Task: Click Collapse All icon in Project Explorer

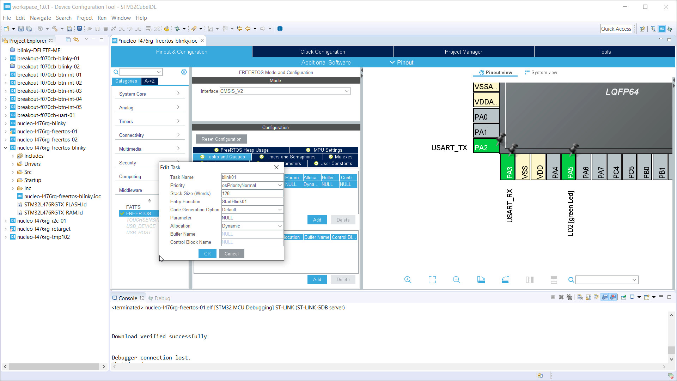Action: pos(68,40)
